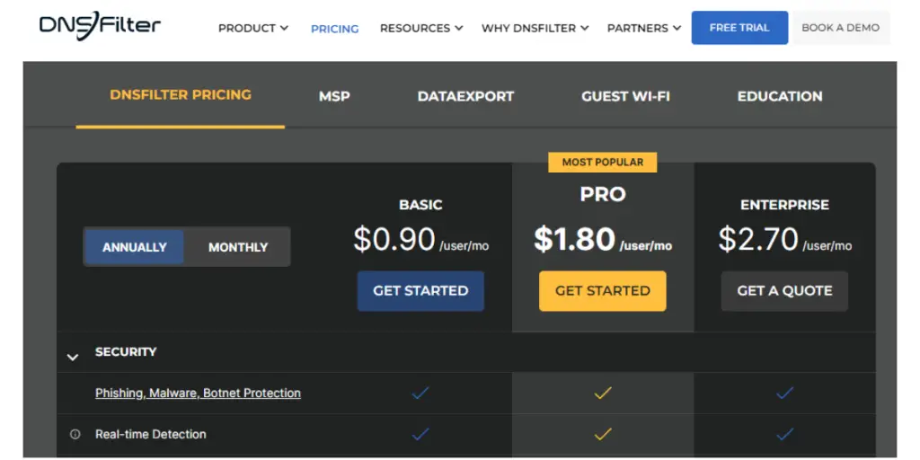The width and height of the screenshot is (920, 460).
Task: Open the Why DNSFilter dropdown
Action: pyautogui.click(x=535, y=28)
